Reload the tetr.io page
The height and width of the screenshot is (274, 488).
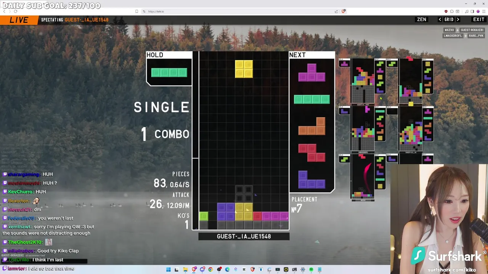click(x=16, y=11)
